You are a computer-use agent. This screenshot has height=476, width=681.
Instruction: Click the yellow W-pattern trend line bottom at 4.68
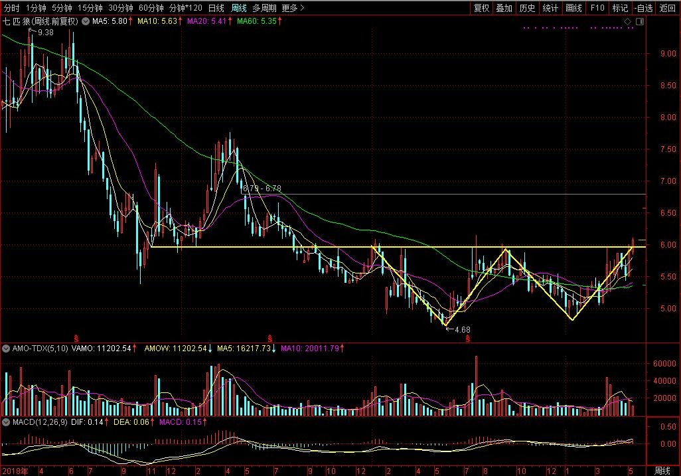445,325
